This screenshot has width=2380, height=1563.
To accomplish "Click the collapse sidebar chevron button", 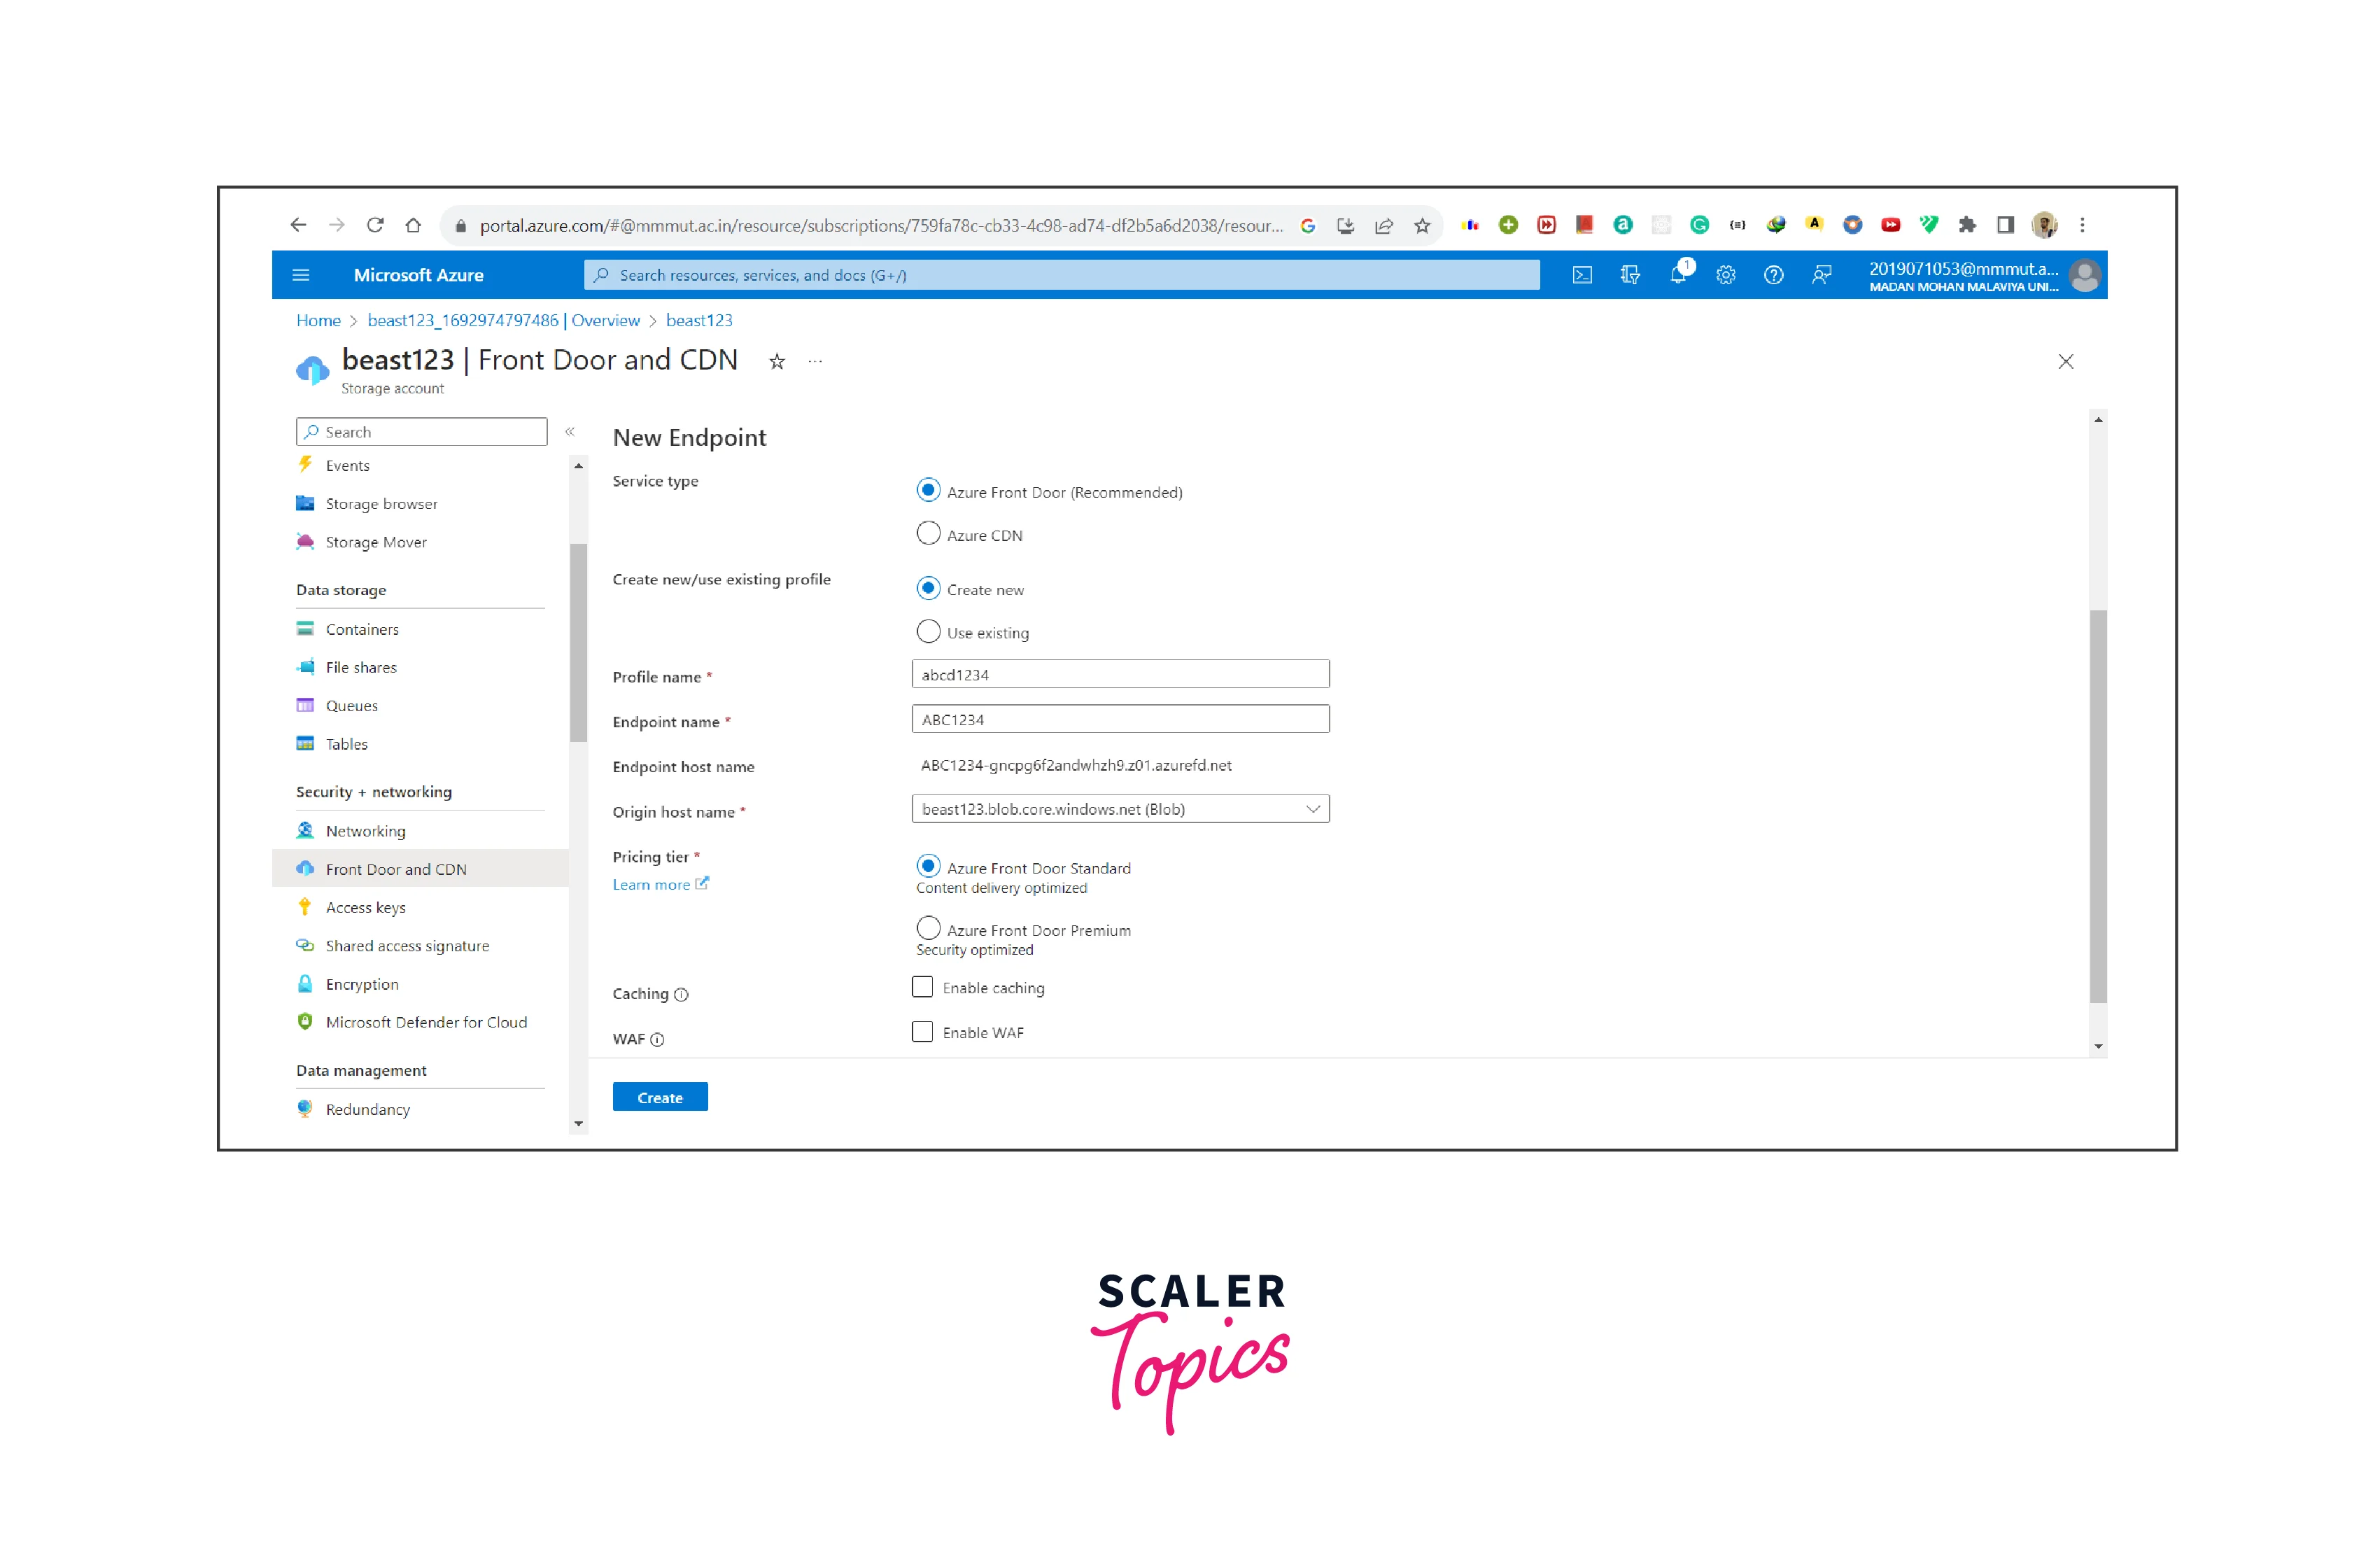I will [x=570, y=433].
